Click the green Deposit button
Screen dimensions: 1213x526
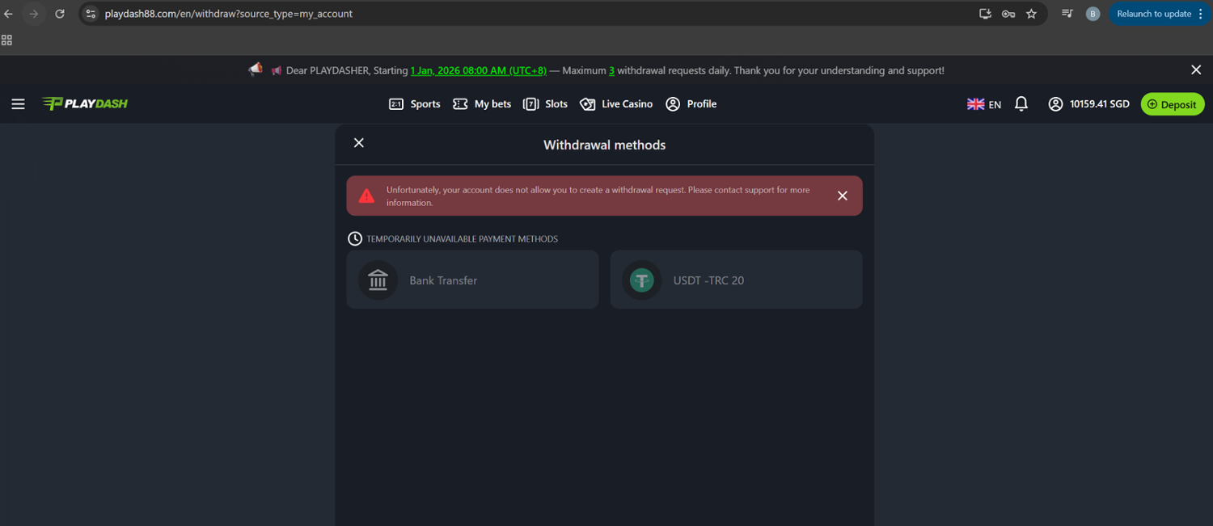pyautogui.click(x=1172, y=104)
